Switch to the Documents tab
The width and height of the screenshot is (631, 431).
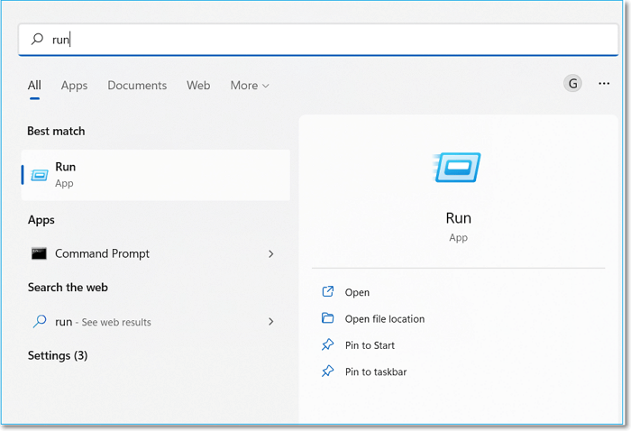tap(137, 86)
